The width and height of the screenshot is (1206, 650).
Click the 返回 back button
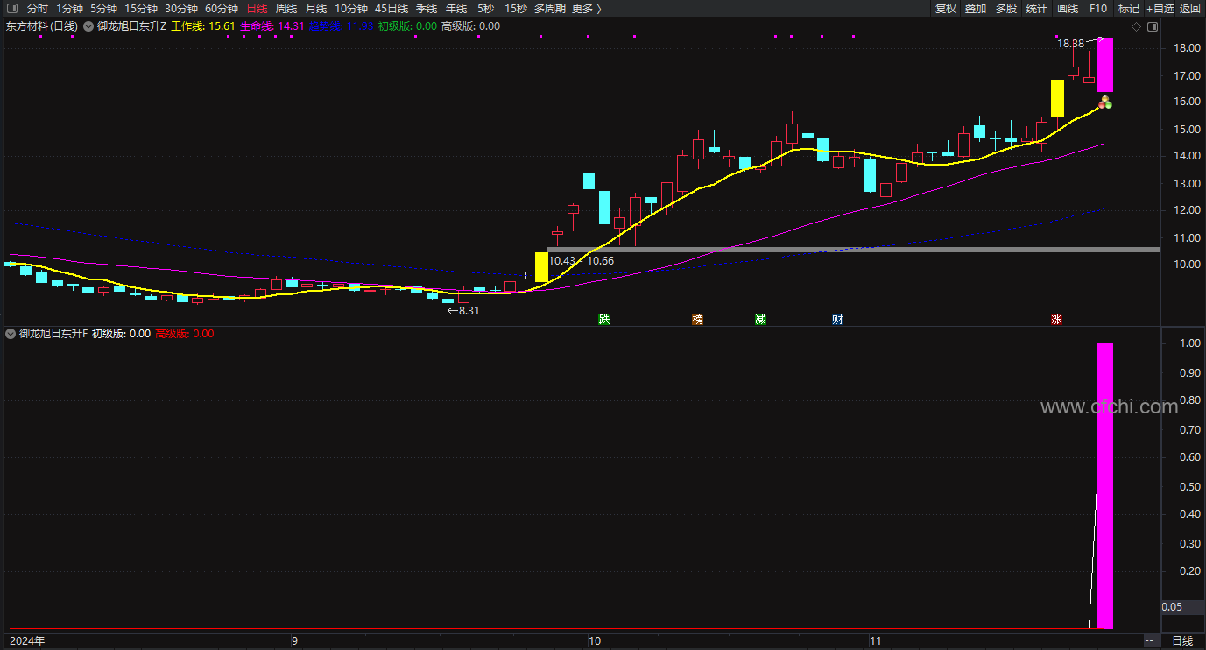coord(1190,8)
